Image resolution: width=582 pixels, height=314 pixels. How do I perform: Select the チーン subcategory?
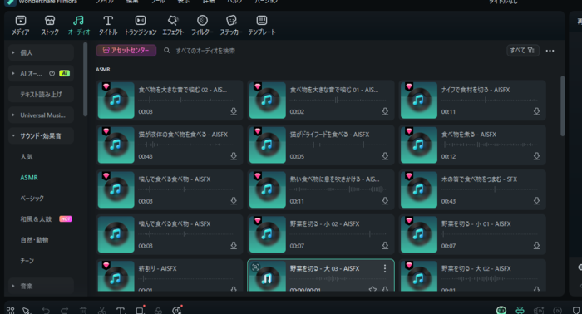click(27, 261)
